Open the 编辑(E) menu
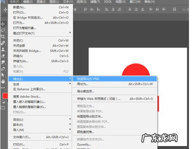The height and width of the screenshot is (149, 192). pos(28,2)
